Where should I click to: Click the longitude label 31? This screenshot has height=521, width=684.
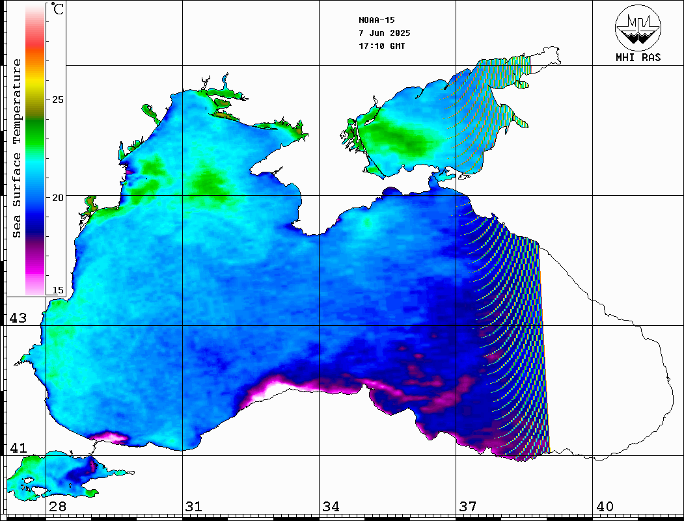pyautogui.click(x=194, y=507)
